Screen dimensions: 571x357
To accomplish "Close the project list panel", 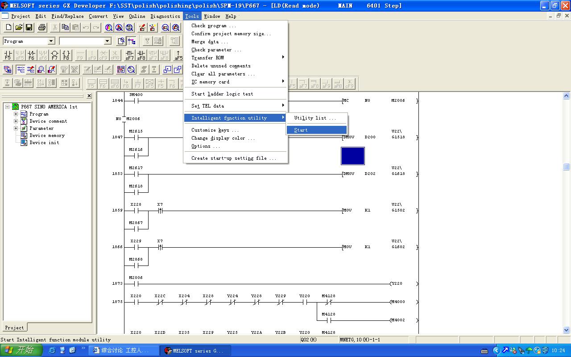I will 89,96.
